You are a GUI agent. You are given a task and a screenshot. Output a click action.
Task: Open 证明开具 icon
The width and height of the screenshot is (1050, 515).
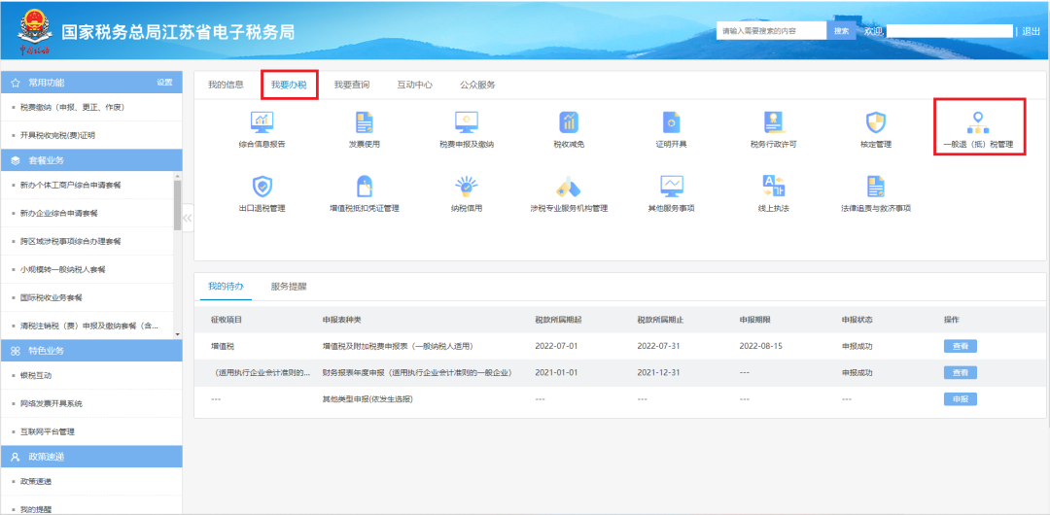coord(671,121)
